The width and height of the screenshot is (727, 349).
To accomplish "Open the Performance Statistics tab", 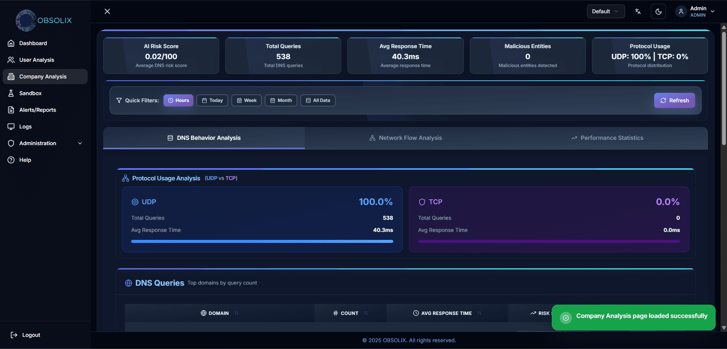I will point(607,138).
